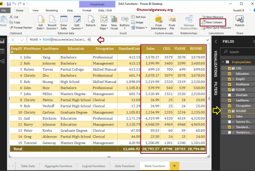This screenshot has height=171, width=255.
Task: Enable the YearlyInco... field checkbox
Action: coord(229,132)
